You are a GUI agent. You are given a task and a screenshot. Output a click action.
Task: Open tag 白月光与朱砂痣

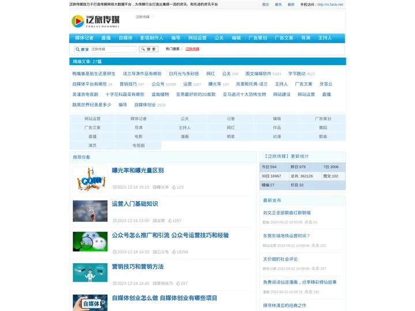[184, 74]
